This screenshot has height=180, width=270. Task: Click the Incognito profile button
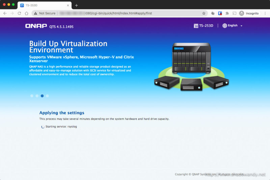(249, 13)
